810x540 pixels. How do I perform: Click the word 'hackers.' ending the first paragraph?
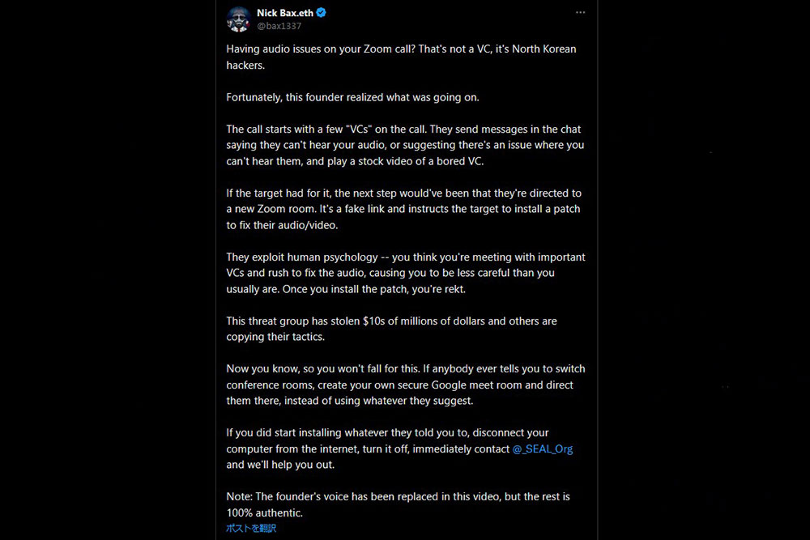pyautogui.click(x=245, y=66)
